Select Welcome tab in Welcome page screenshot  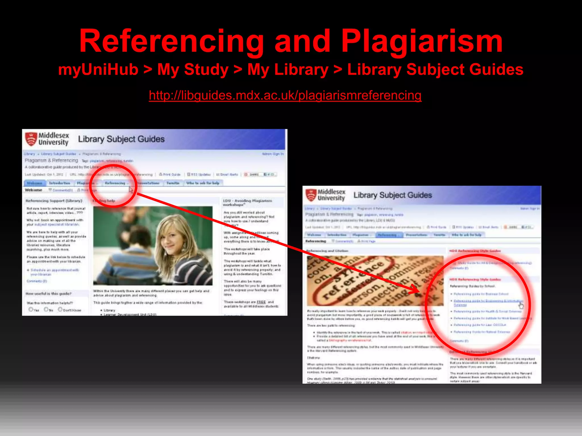click(x=34, y=183)
